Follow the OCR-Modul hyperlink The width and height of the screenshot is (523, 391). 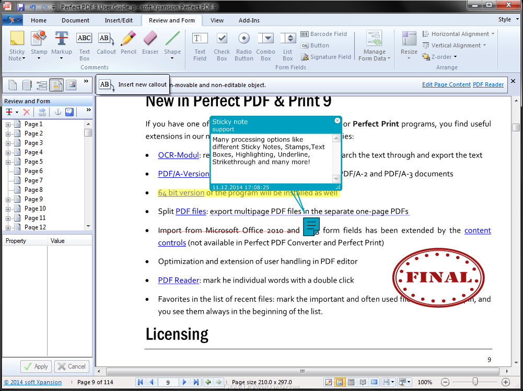178,155
